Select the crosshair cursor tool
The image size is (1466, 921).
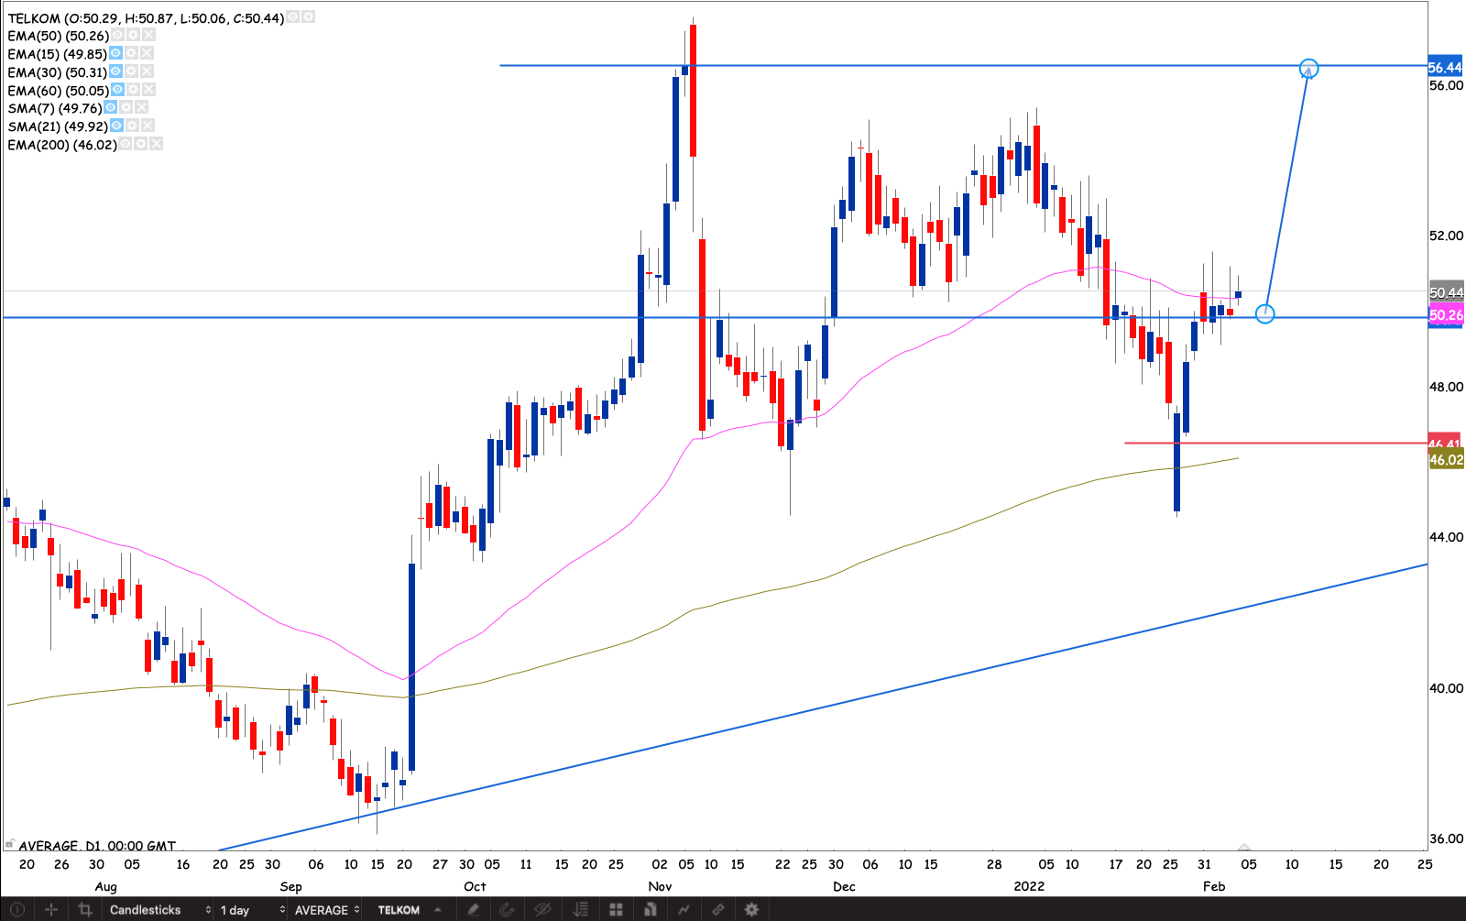tap(51, 909)
